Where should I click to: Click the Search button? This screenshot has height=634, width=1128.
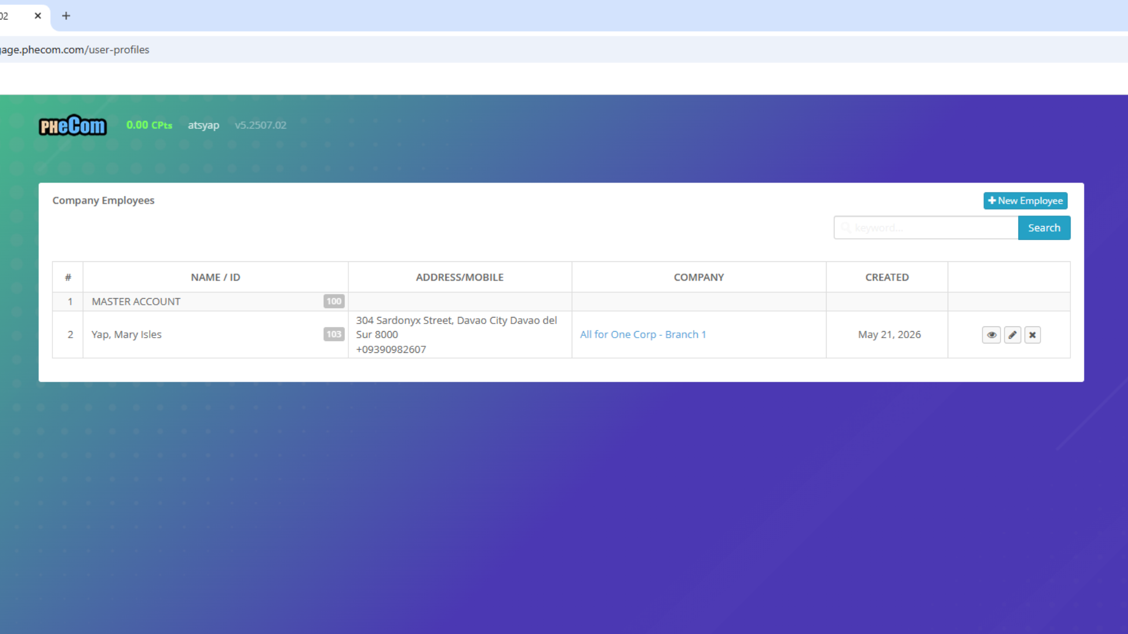[1044, 228]
